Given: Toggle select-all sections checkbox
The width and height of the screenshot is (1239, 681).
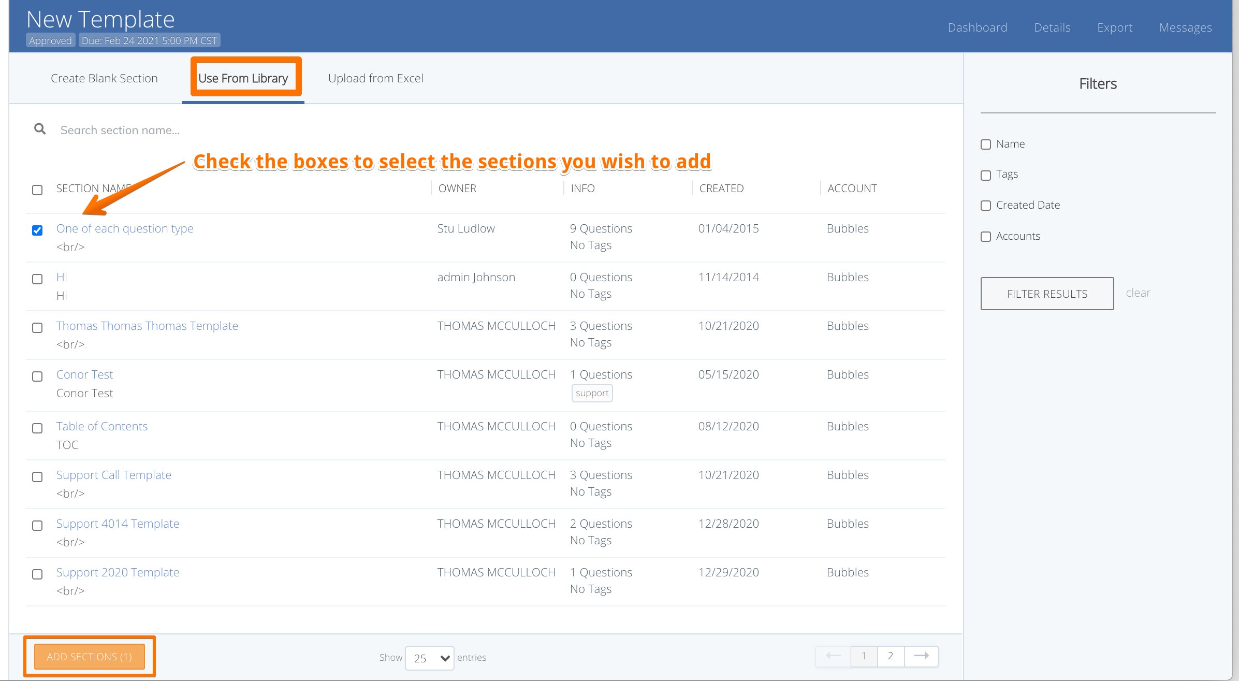Looking at the screenshot, I should click(x=37, y=190).
